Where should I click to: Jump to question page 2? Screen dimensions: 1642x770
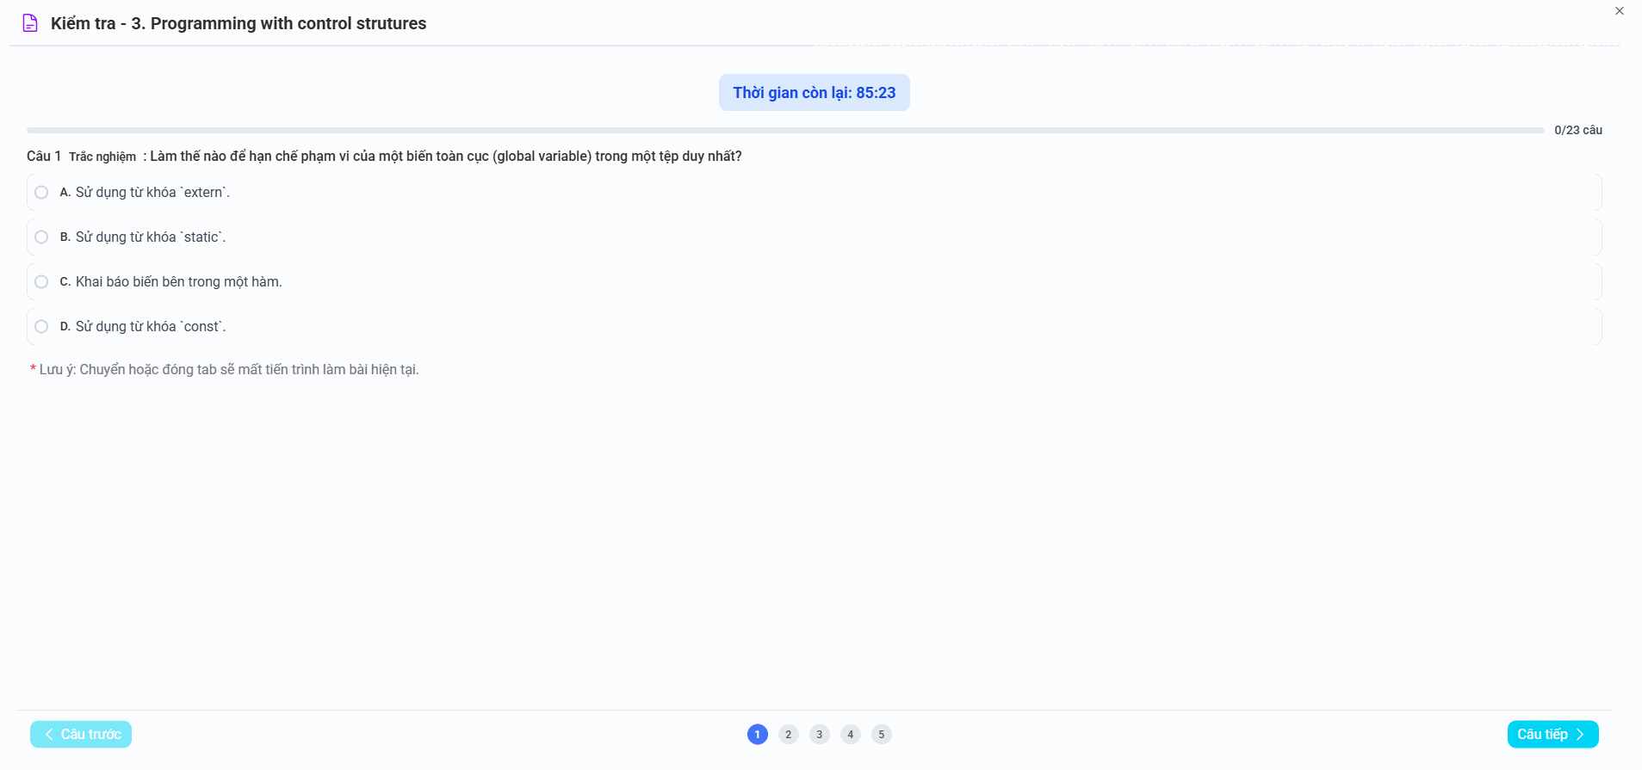[x=788, y=735]
